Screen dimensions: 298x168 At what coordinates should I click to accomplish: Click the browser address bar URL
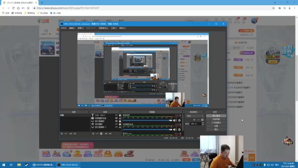(x=68, y=8)
